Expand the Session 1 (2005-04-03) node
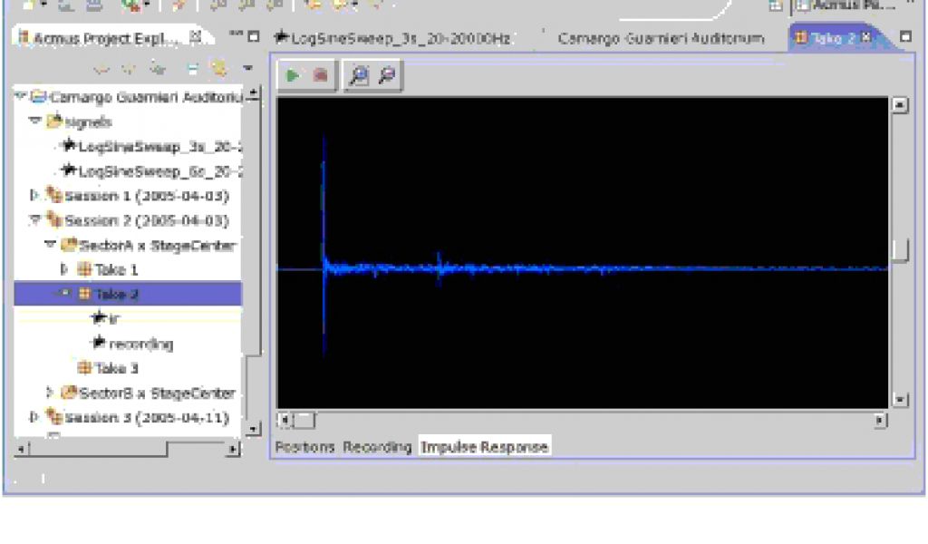 [35, 195]
